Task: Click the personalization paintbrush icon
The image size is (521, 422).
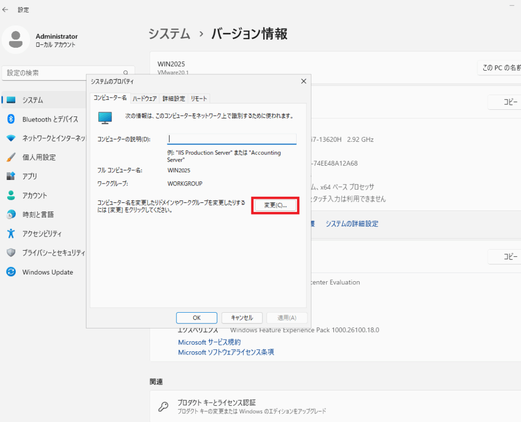Action: coord(11,157)
